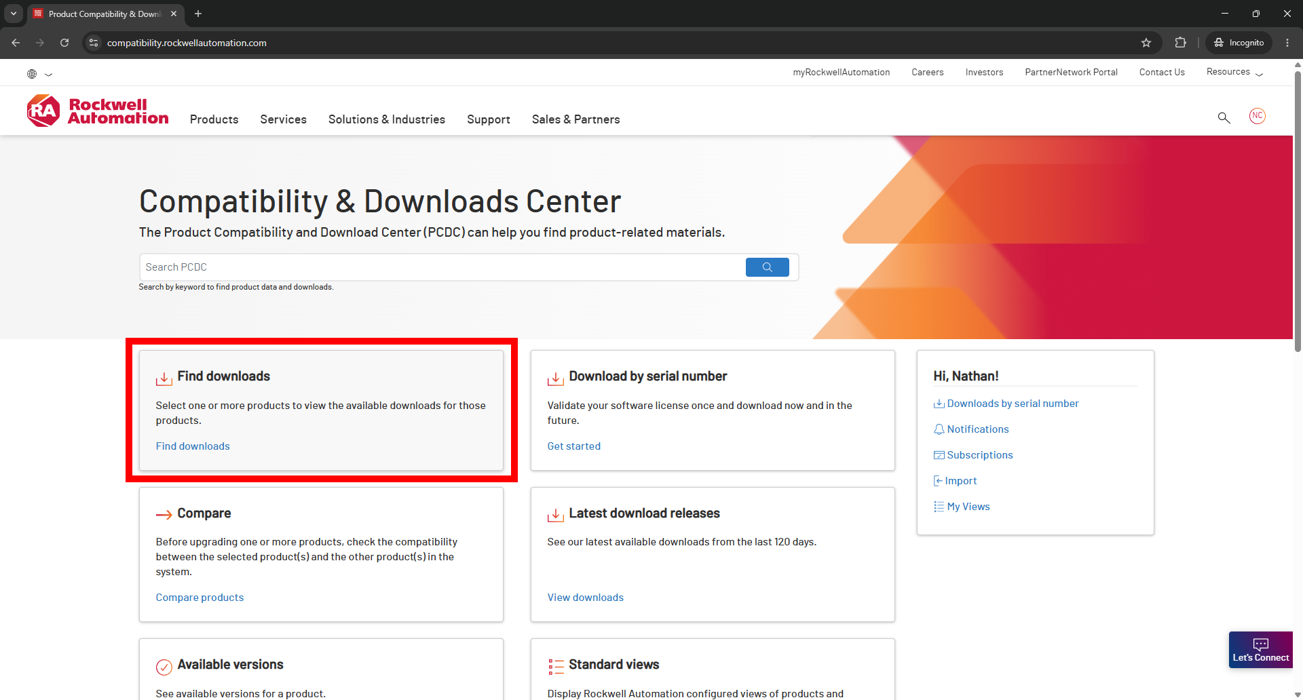This screenshot has width=1303, height=700.
Task: Click the Rockwell Automation logo
Action: 98,111
